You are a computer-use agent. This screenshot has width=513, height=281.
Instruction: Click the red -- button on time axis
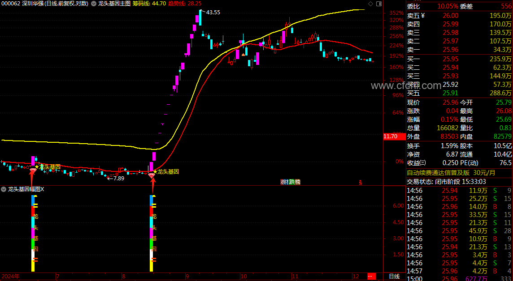(371, 277)
